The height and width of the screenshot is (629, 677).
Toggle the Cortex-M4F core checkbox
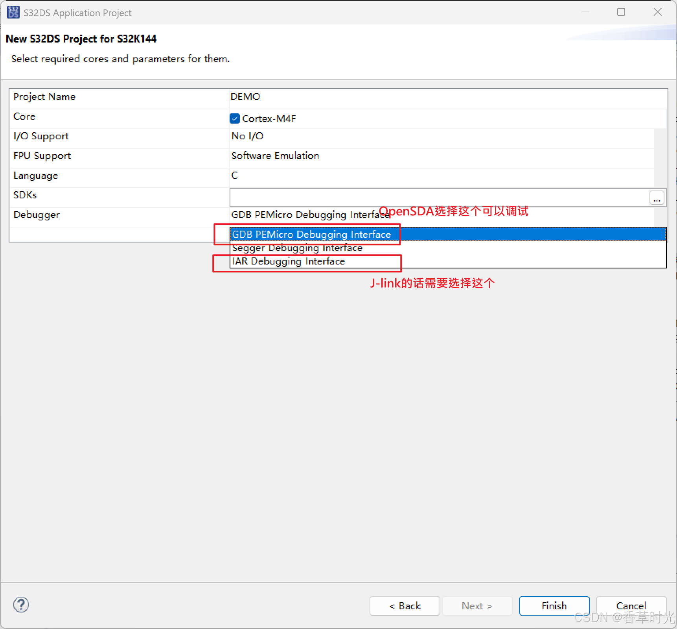[x=235, y=118]
